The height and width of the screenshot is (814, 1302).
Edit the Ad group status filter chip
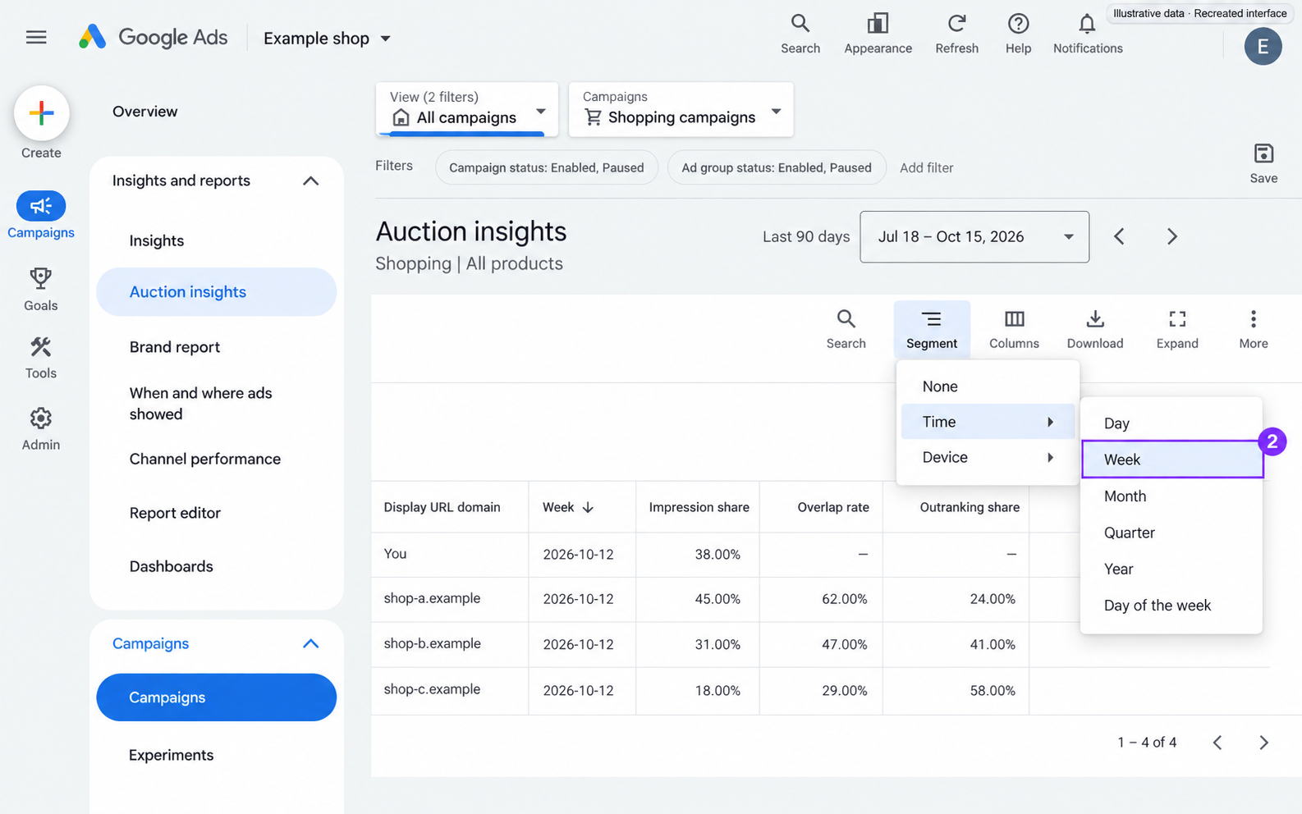coord(777,167)
